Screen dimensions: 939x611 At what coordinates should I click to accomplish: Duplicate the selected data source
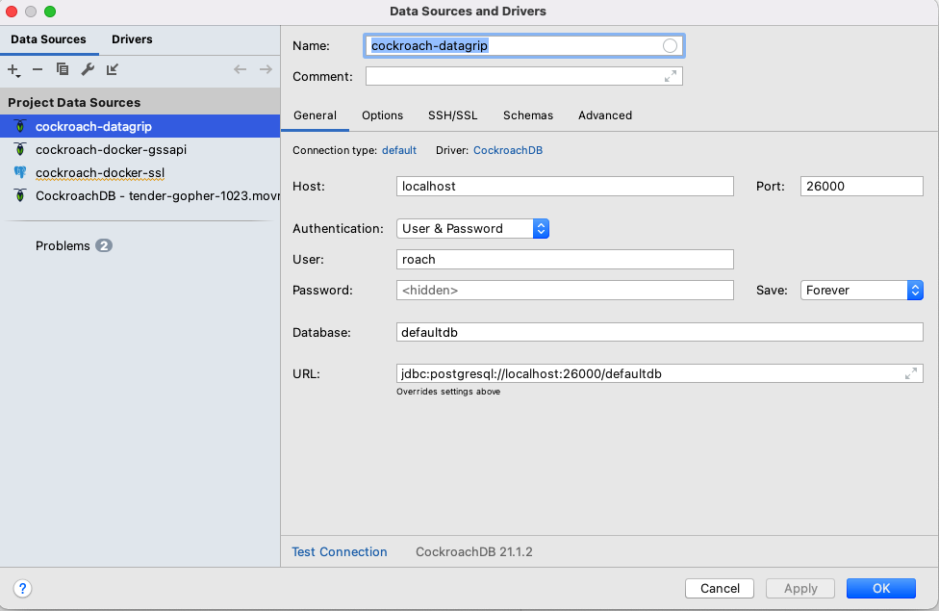(63, 69)
